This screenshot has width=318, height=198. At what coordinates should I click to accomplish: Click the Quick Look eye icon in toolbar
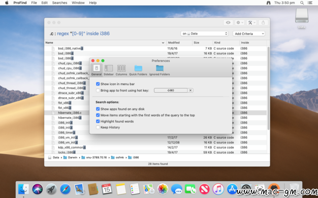click(228, 22)
